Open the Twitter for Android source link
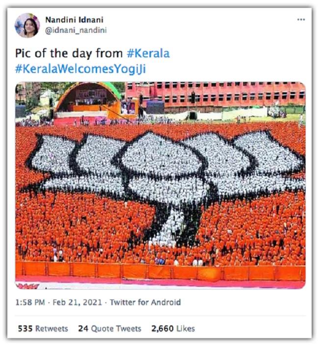The image size is (319, 346). pyautogui.click(x=145, y=302)
